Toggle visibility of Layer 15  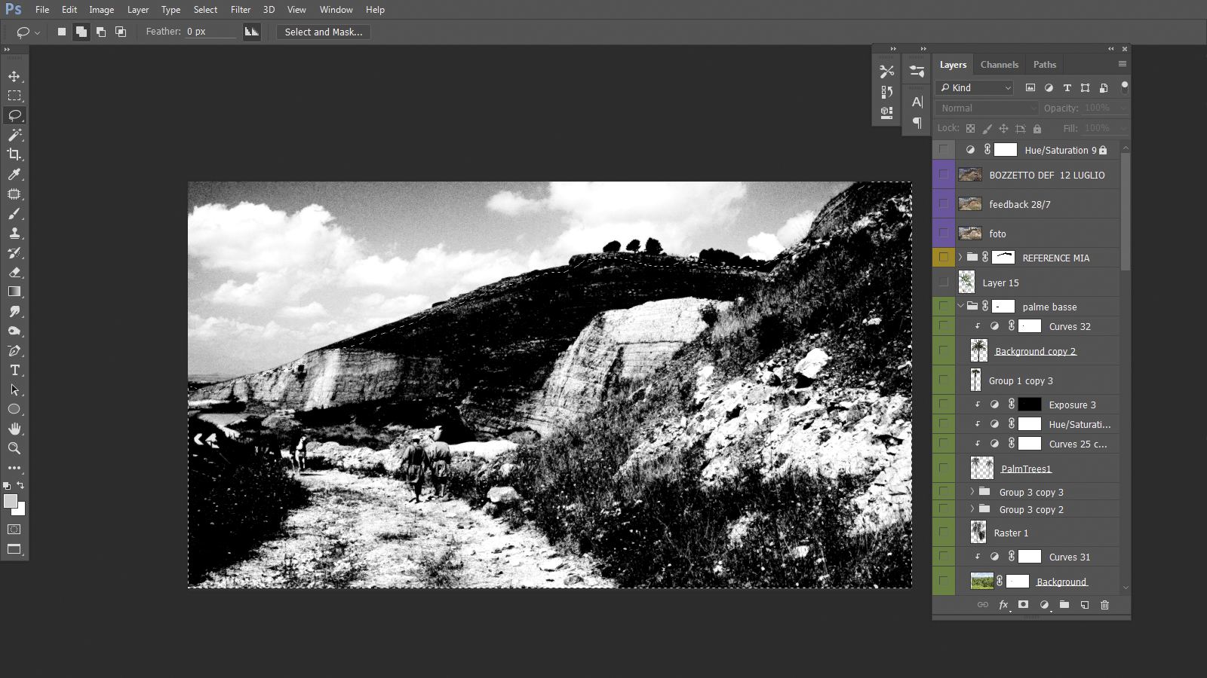tap(944, 282)
